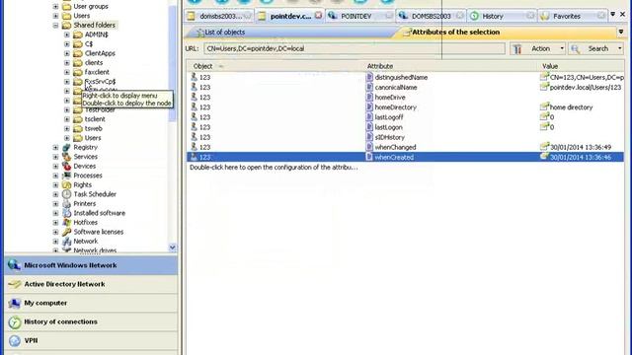Open the tab list dropdown arrow
The height and width of the screenshot is (355, 632).
612,15
